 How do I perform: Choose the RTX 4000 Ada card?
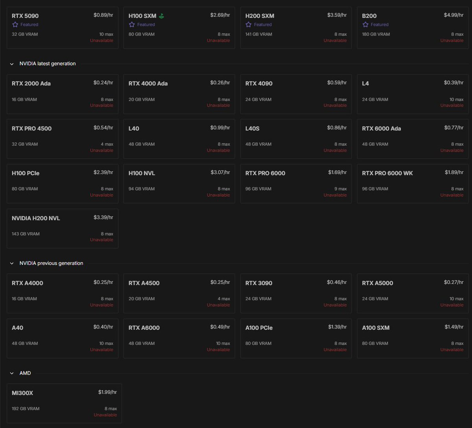pyautogui.click(x=179, y=94)
